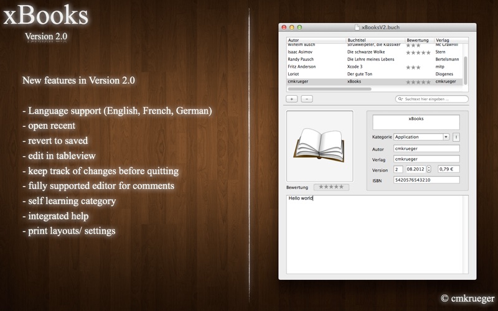The height and width of the screenshot is (311, 498).
Task: Click the xBooks title text box
Action: pos(416,122)
